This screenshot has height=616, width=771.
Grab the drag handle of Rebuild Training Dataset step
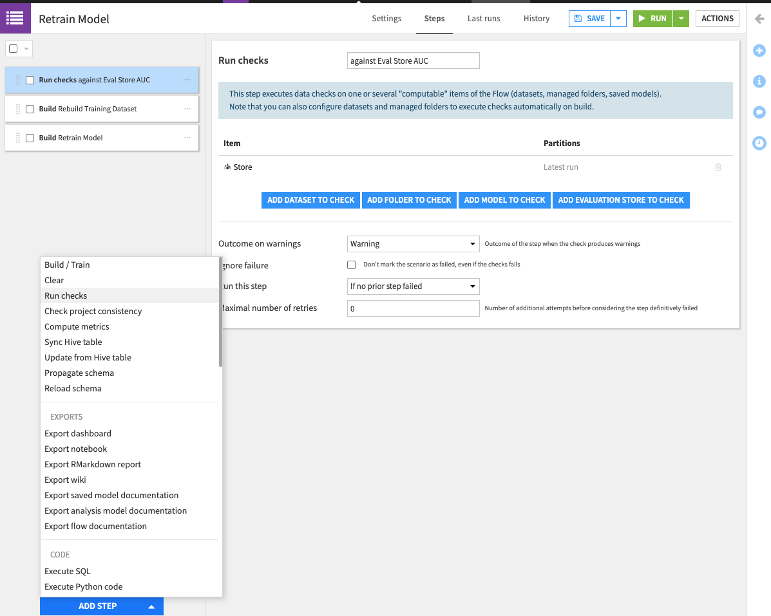17,109
